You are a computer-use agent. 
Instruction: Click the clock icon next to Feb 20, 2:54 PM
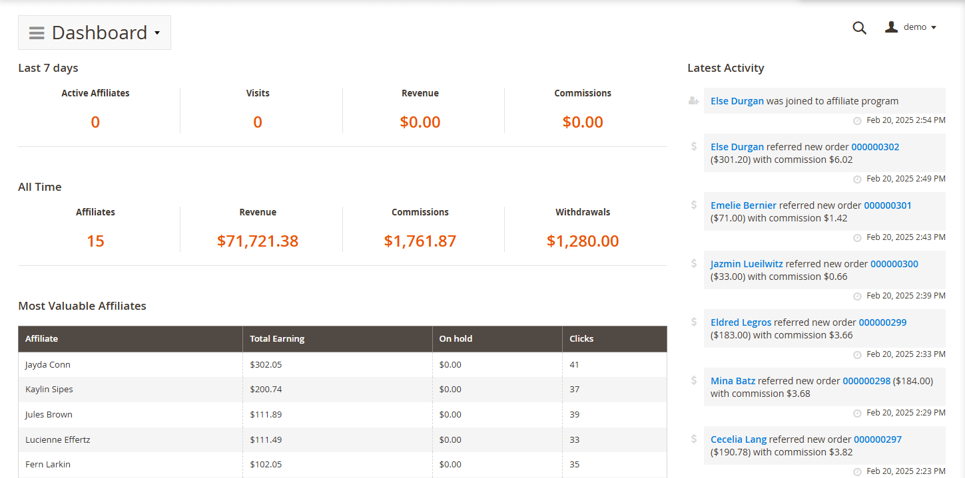[856, 120]
